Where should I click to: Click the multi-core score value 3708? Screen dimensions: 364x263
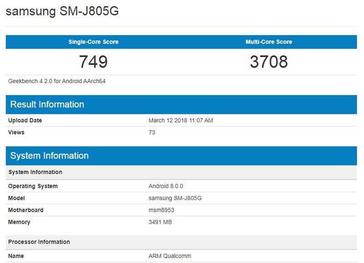tap(268, 62)
